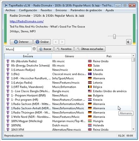The image size is (139, 141).
Task: Click antenna icon for 100%NL
Action: (8, 125)
